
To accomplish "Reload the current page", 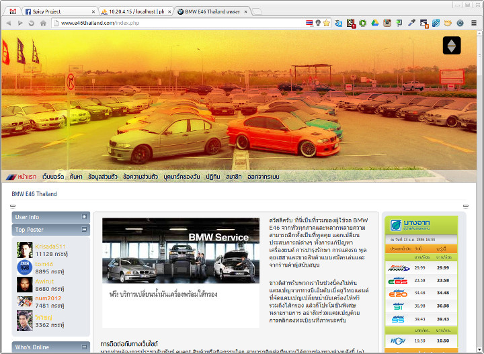I will tap(31, 23).
